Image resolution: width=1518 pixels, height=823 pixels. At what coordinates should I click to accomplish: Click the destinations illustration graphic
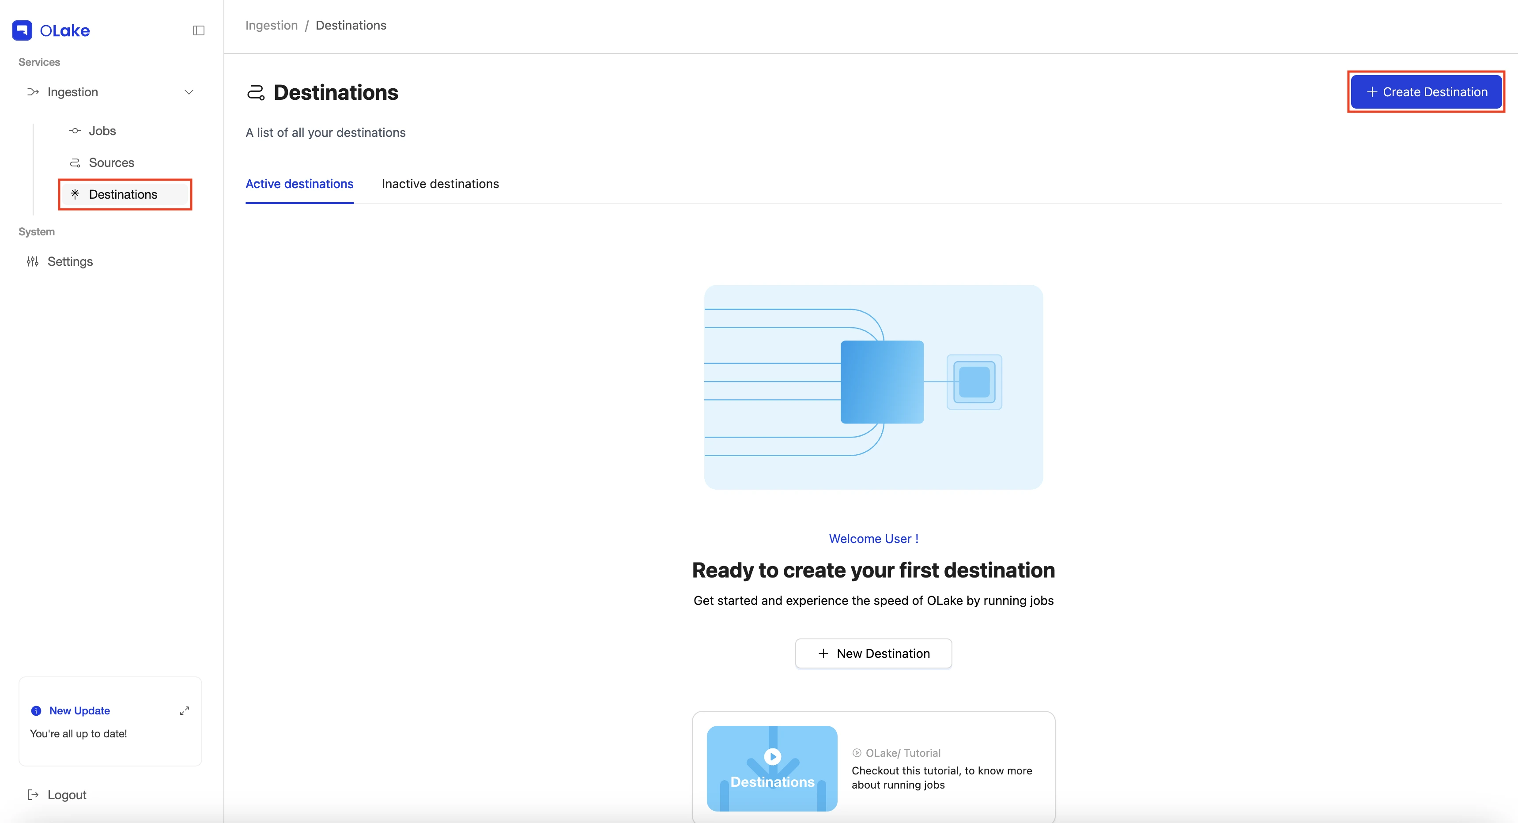point(873,387)
